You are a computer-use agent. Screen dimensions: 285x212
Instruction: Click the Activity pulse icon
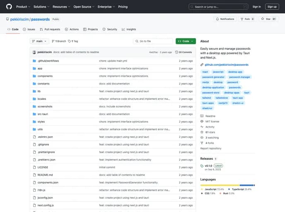[202, 127]
